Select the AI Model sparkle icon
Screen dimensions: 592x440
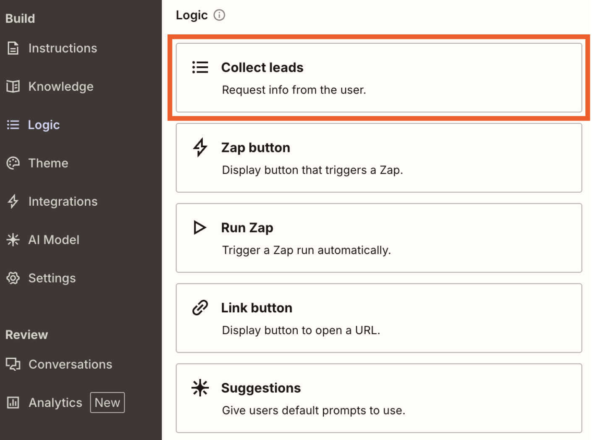coord(13,240)
